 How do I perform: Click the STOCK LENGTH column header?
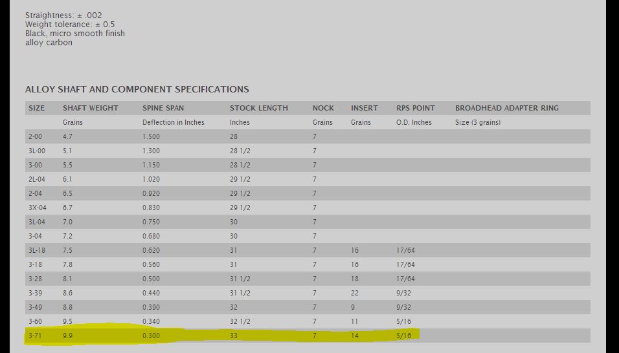tap(258, 108)
